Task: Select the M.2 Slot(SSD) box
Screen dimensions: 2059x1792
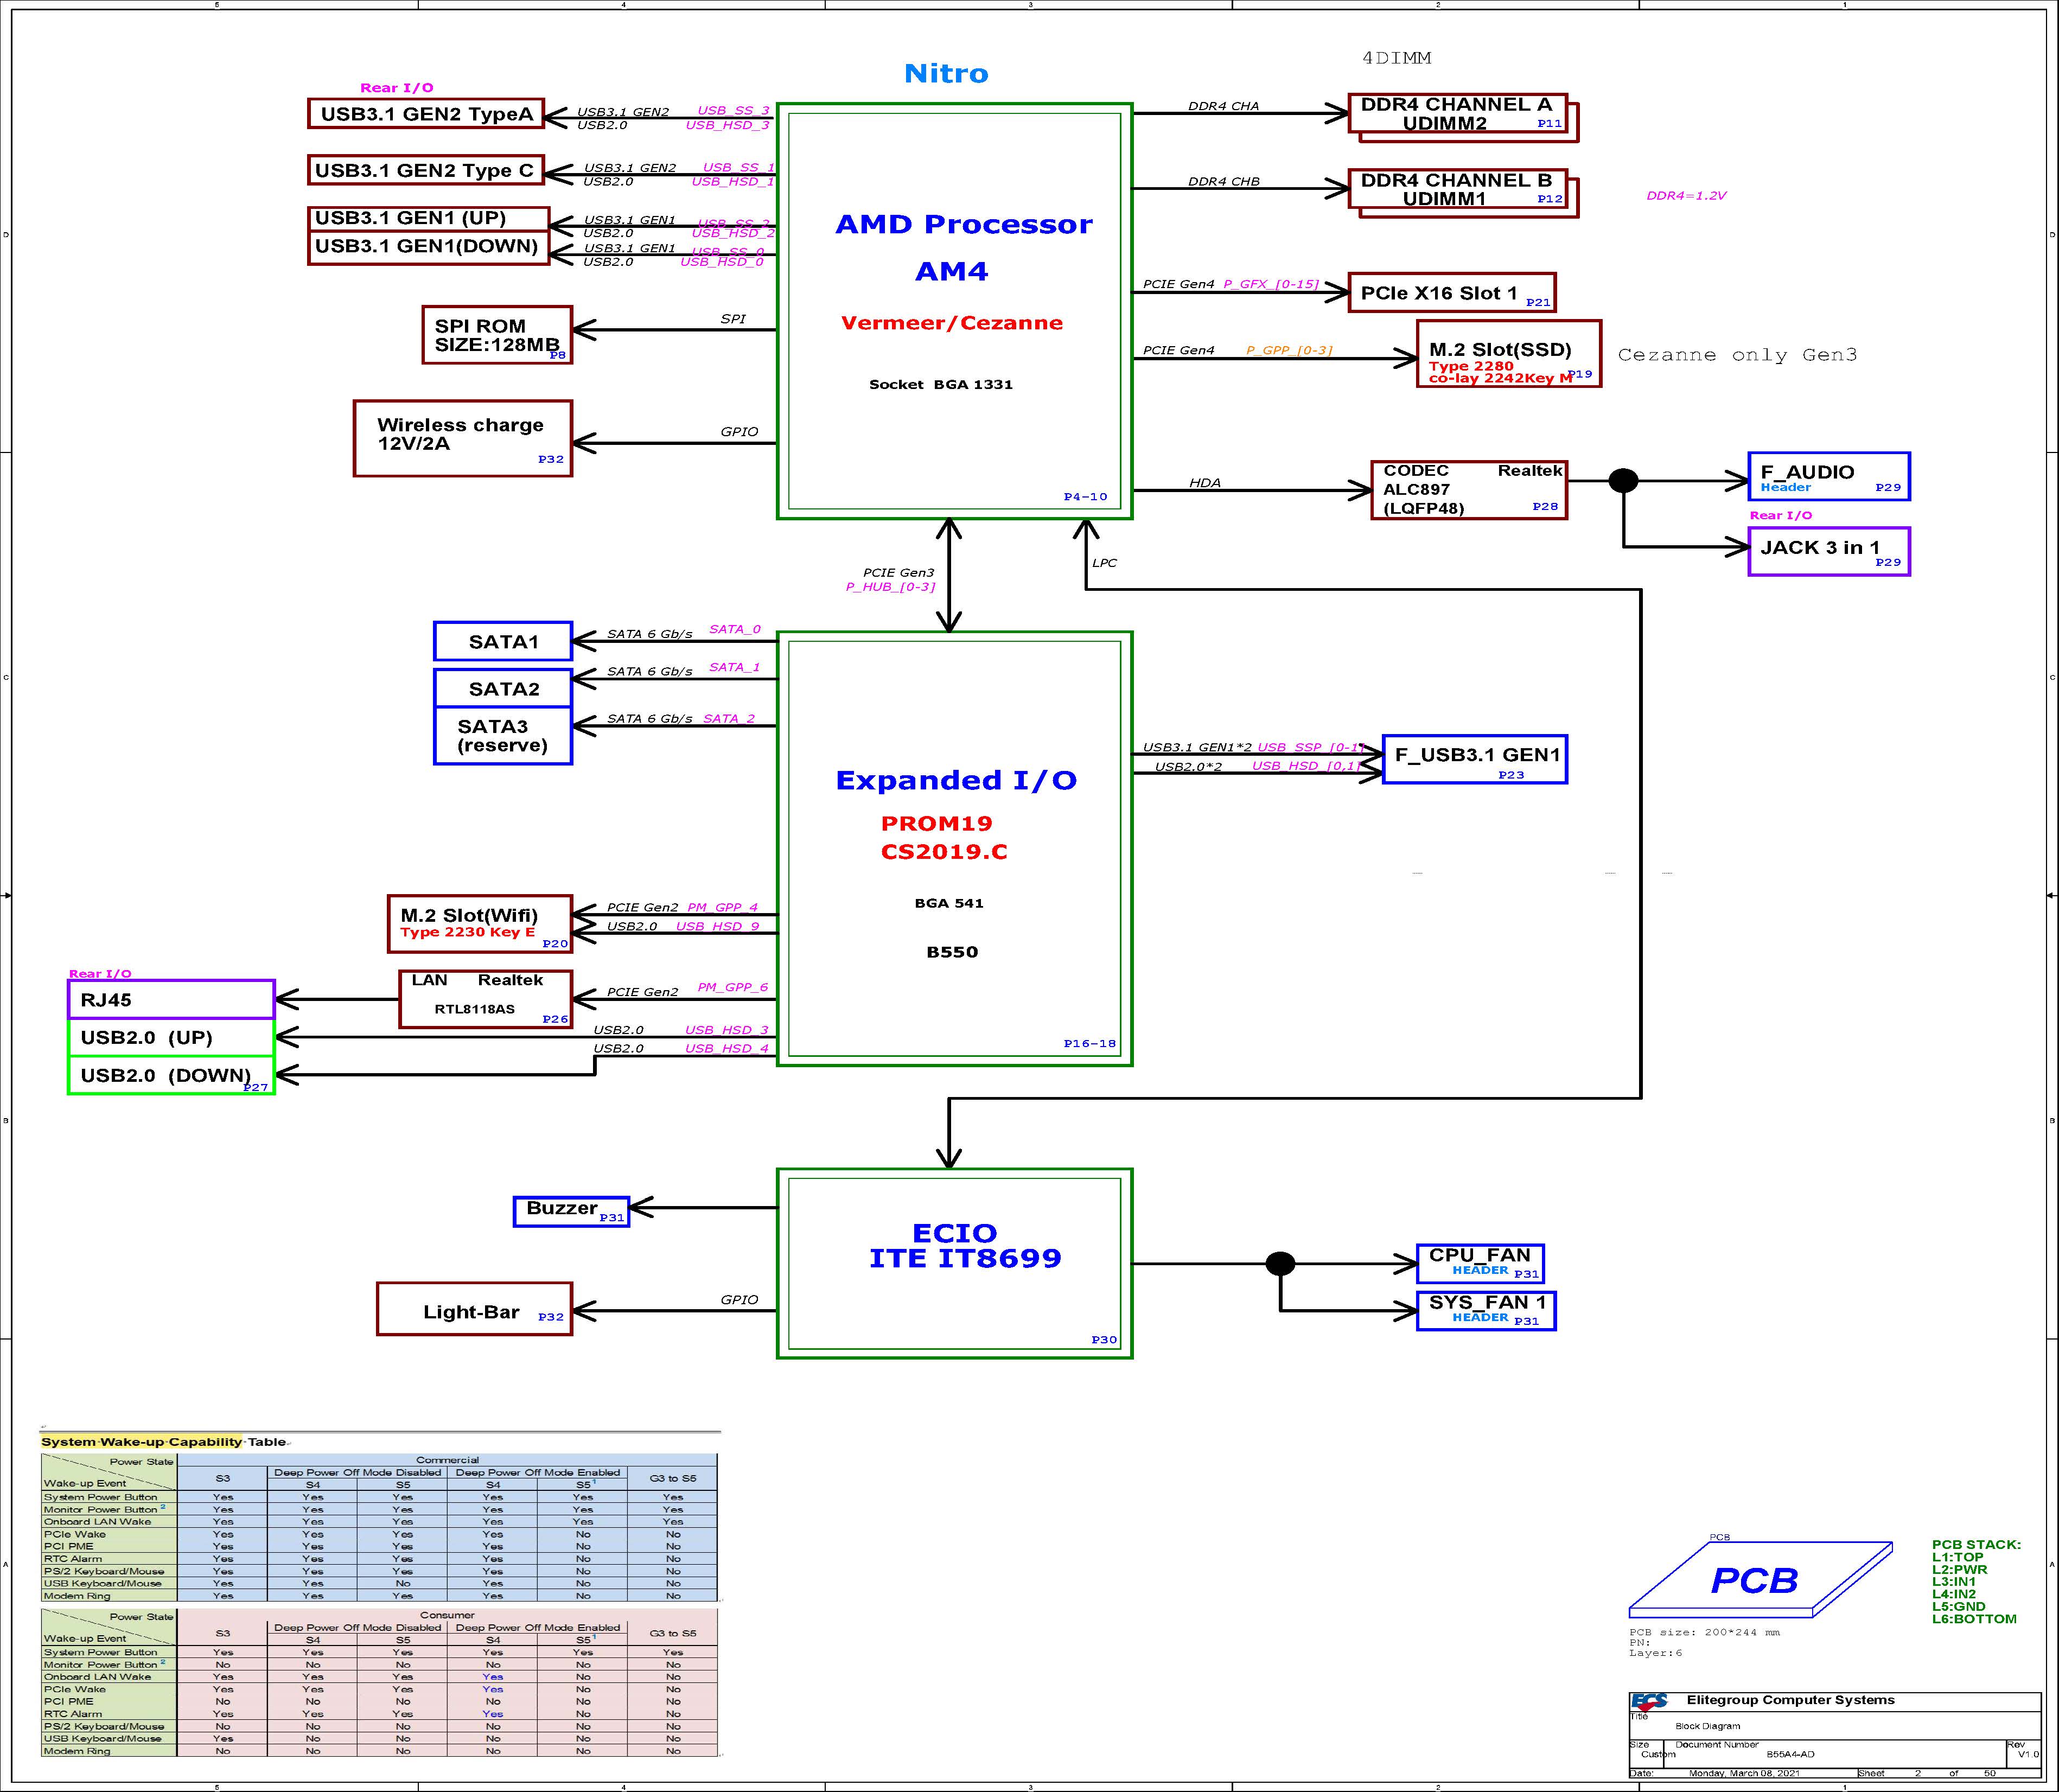Action: click(x=1509, y=354)
